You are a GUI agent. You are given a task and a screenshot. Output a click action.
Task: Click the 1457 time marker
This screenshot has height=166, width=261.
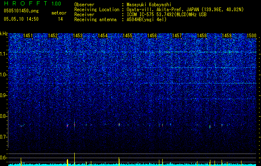click(177, 35)
